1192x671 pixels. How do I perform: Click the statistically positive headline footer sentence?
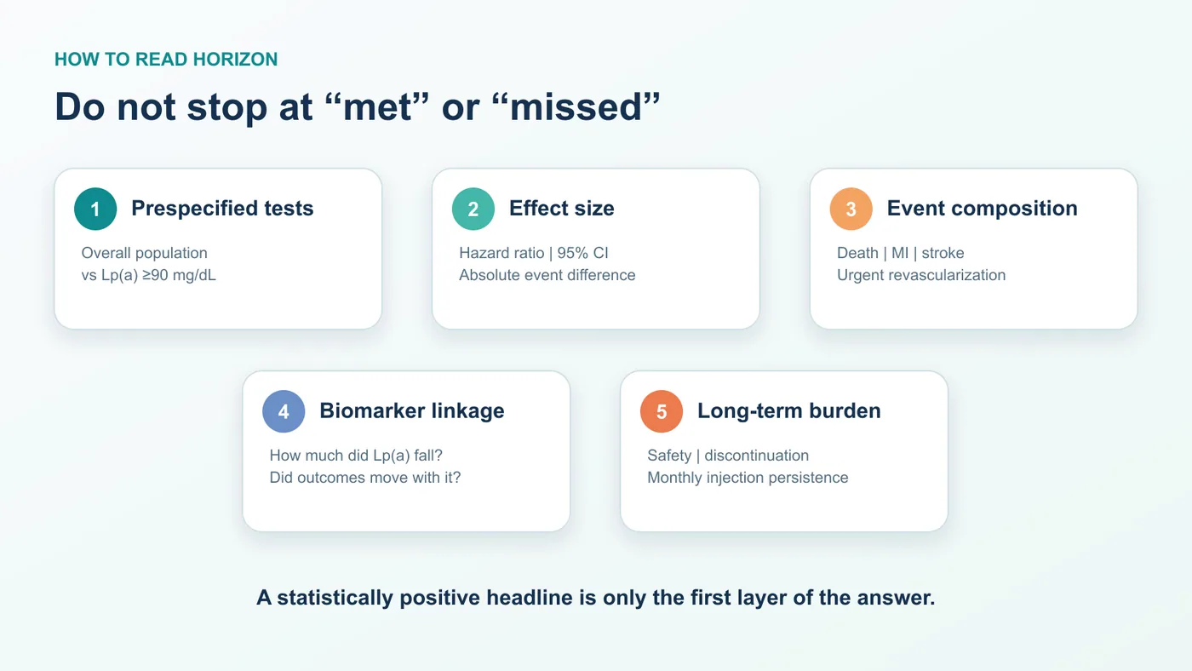pos(596,598)
